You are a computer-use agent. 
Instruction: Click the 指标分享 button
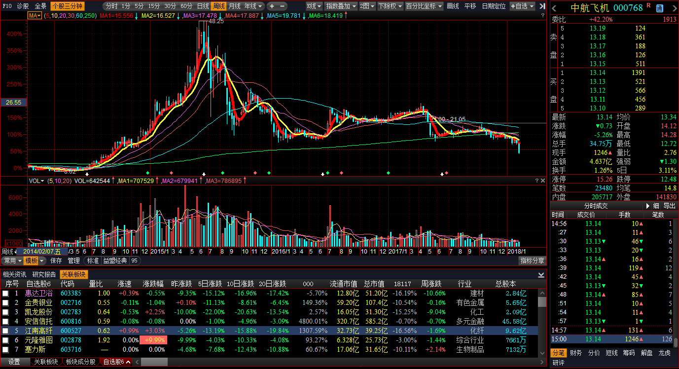coord(533,260)
